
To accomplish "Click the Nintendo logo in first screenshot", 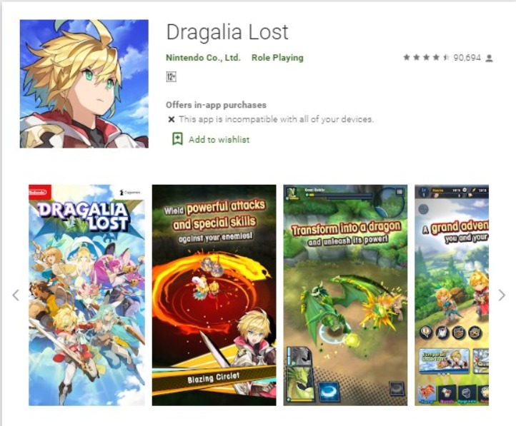I will [x=39, y=193].
